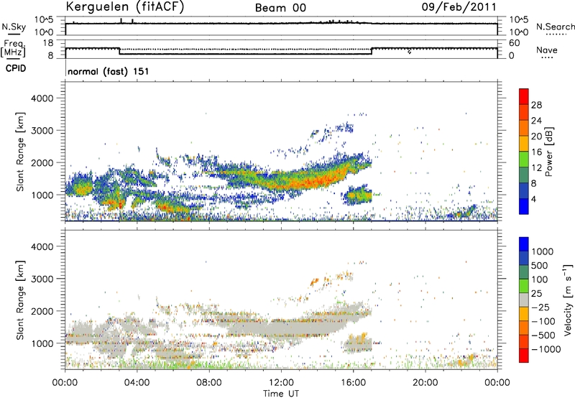Click the "Nave" legend label
The height and width of the screenshot is (398, 575).
[547, 50]
